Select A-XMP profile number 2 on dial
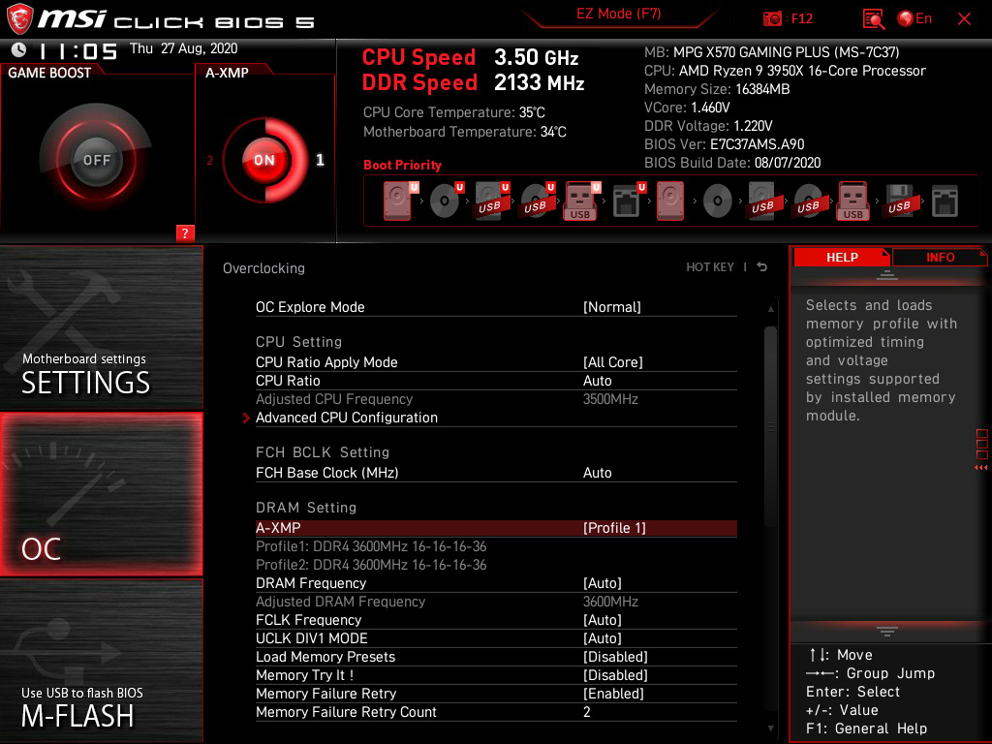 tap(209, 160)
